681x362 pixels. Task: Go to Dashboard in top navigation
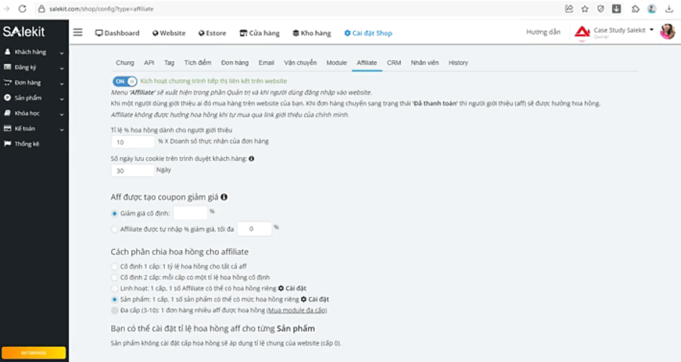point(117,33)
